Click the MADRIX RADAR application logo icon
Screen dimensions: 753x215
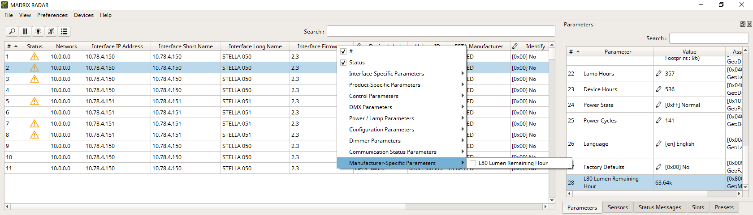click(4, 5)
